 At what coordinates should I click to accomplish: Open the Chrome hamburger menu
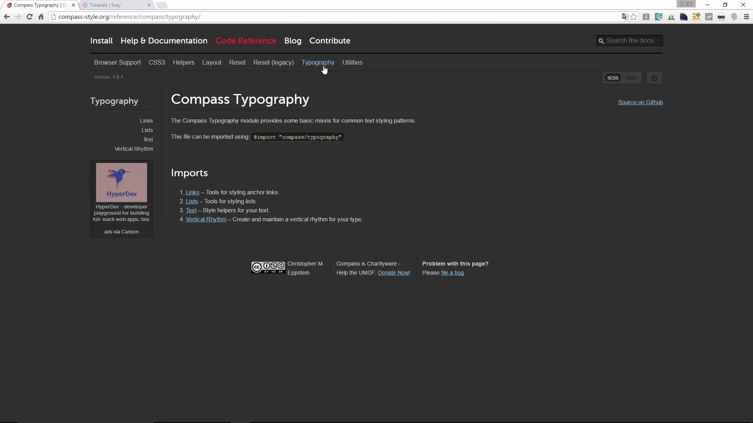click(746, 17)
